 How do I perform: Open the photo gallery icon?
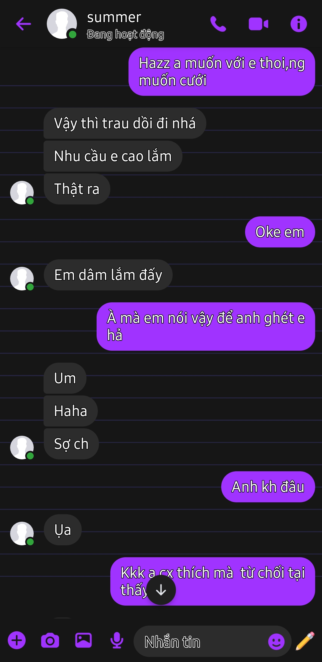coord(83,640)
